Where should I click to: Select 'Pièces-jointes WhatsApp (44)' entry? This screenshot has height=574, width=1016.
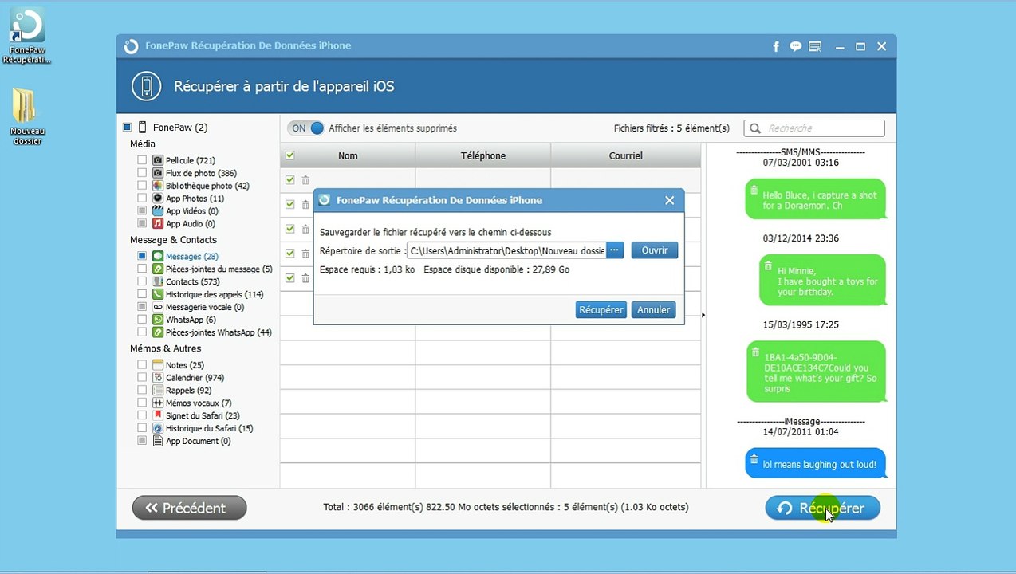coord(219,332)
